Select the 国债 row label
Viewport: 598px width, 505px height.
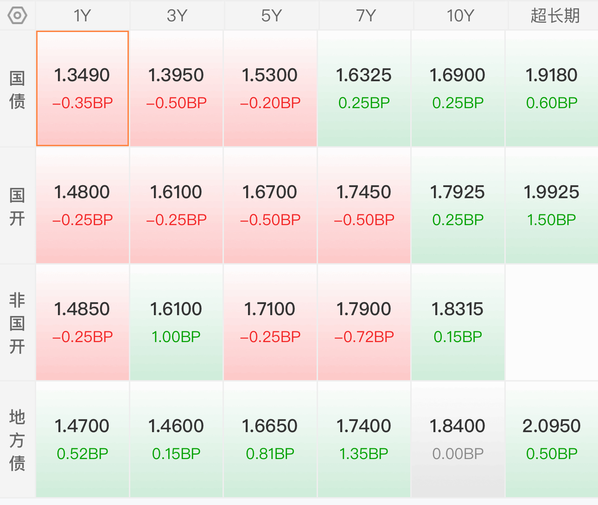(x=17, y=89)
